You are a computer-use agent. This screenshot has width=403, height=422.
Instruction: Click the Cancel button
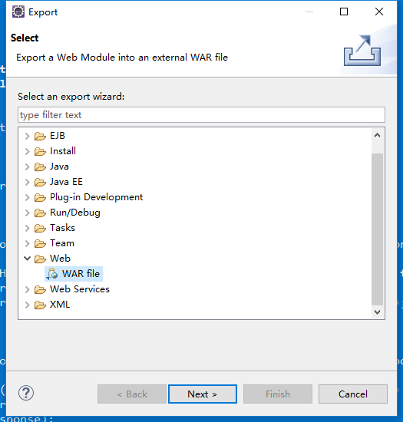(353, 394)
